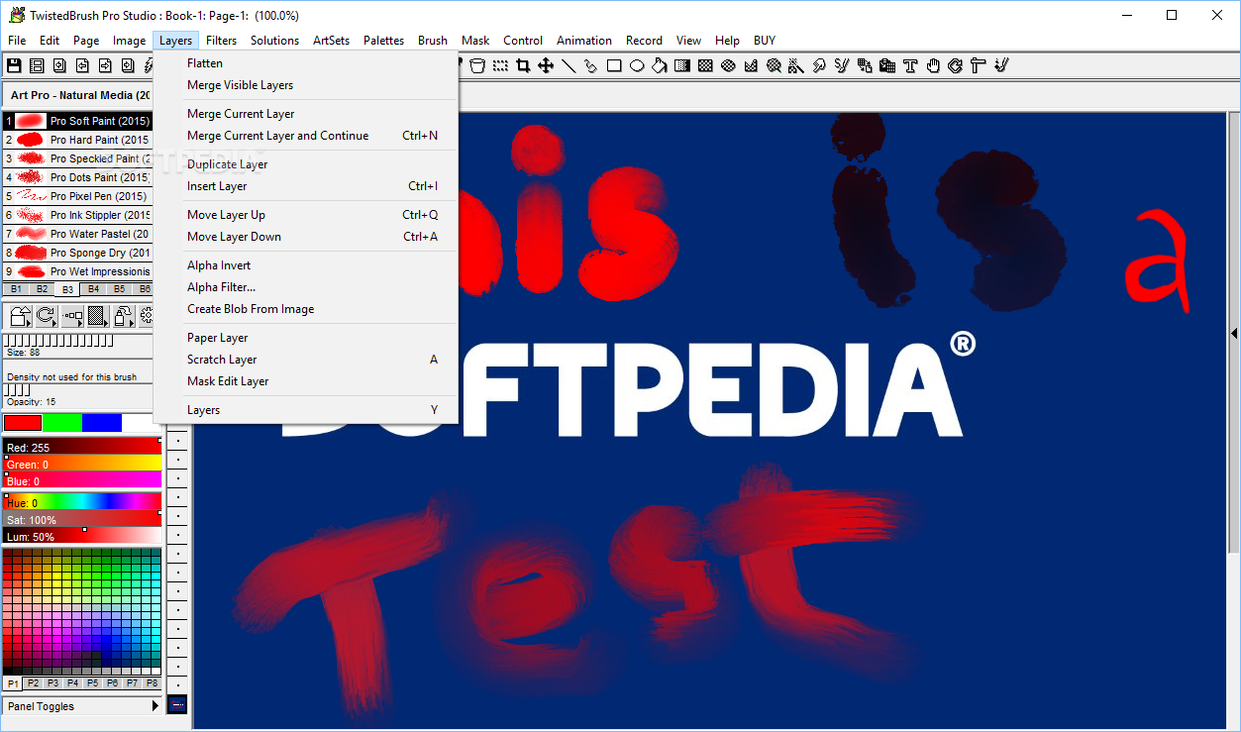Open the ArtSets menu
The height and width of the screenshot is (732, 1241).
(331, 41)
